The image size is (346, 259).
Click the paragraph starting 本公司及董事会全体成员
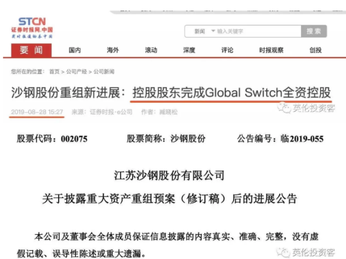pyautogui.click(x=168, y=245)
